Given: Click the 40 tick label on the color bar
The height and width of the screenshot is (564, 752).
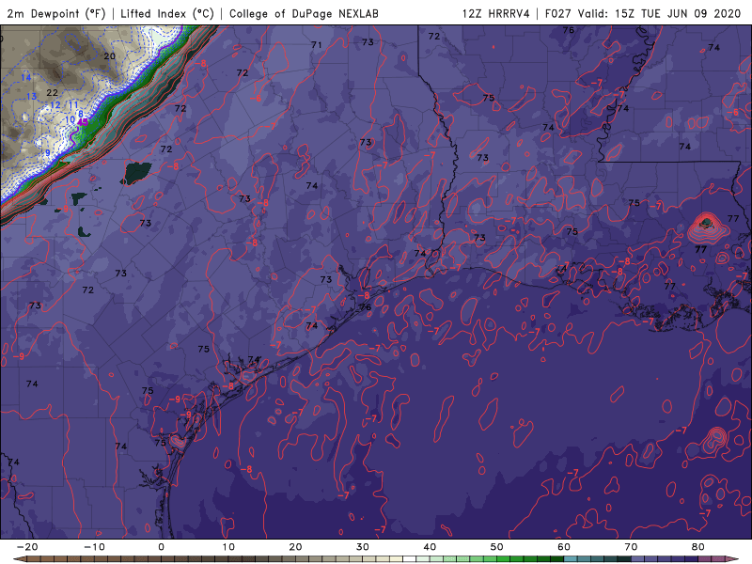Looking at the screenshot, I should click(430, 547).
